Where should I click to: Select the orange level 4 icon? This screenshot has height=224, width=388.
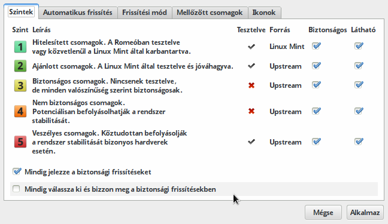coord(20,111)
